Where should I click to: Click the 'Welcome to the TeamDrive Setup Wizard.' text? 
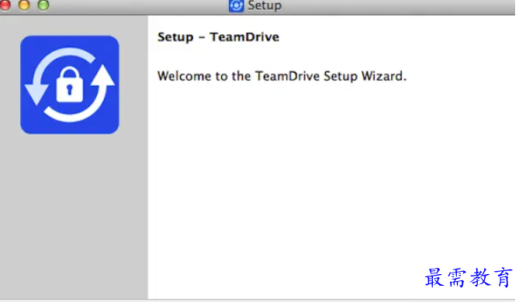click(x=282, y=76)
